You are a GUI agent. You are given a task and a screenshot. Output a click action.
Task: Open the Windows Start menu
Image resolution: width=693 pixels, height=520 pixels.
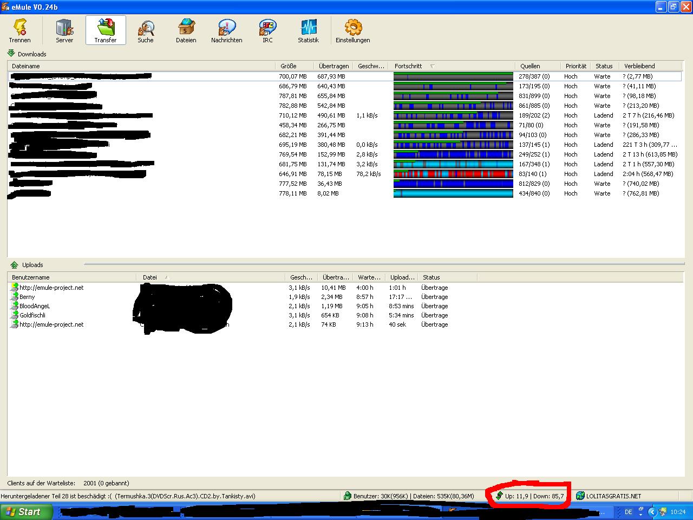[x=27, y=512]
